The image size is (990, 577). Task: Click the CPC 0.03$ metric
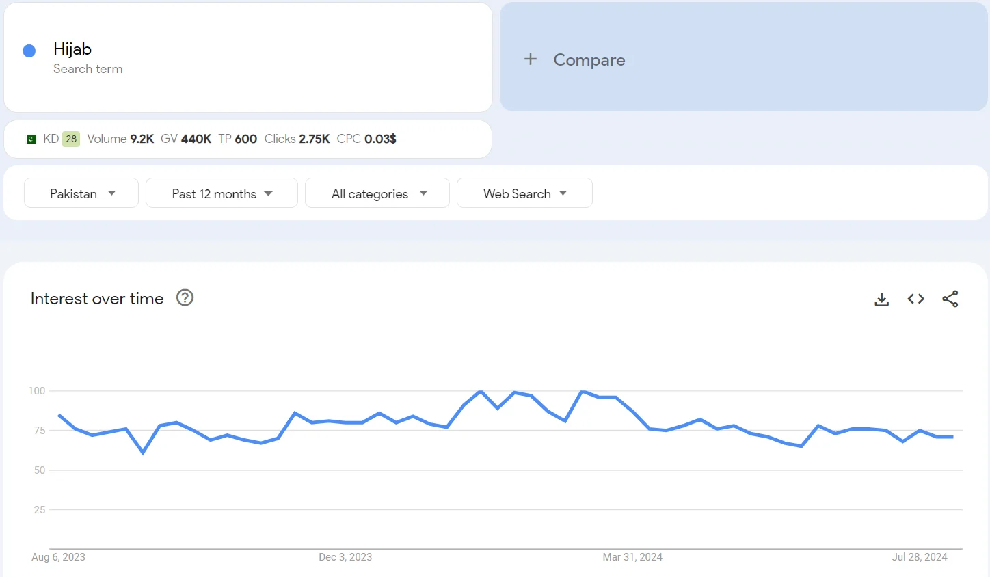(366, 138)
